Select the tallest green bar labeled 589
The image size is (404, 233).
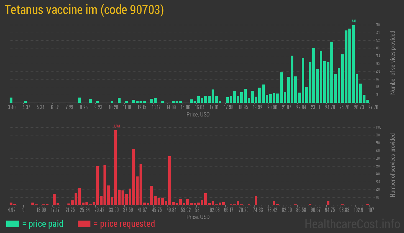click(353, 64)
